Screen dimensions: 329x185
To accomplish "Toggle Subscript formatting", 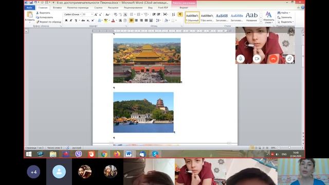I will tap(88, 21).
